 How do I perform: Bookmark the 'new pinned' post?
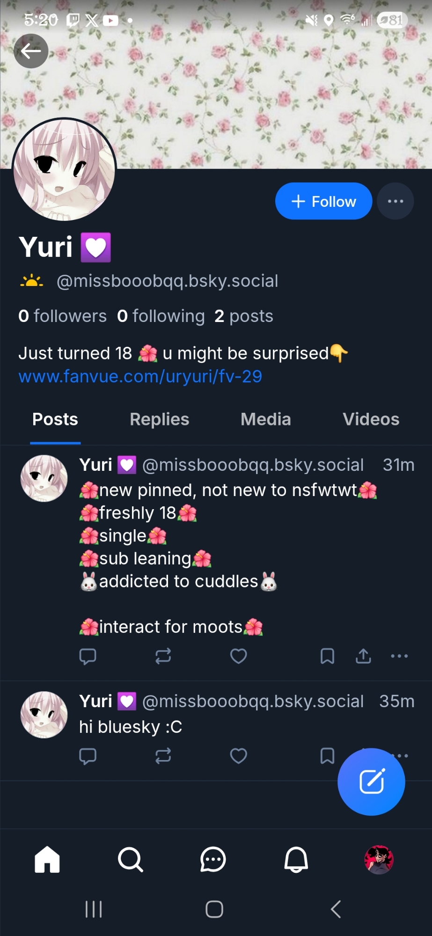(x=327, y=656)
